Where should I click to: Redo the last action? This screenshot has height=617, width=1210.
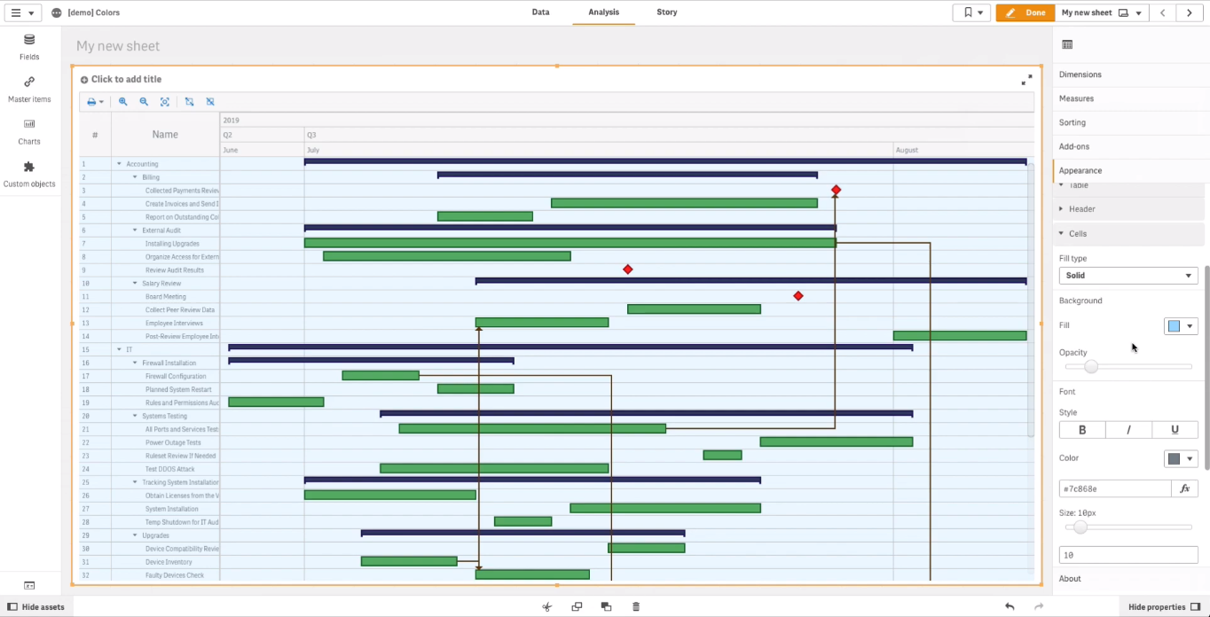point(1039,607)
